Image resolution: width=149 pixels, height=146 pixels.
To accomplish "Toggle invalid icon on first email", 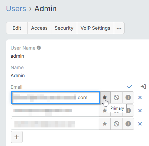I will pos(128,97).
